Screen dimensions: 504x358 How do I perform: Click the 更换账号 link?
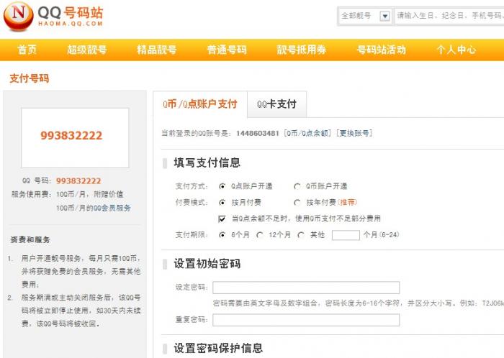tap(354, 133)
